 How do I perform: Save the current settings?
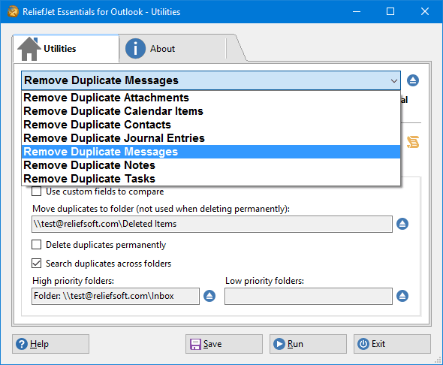pos(224,344)
